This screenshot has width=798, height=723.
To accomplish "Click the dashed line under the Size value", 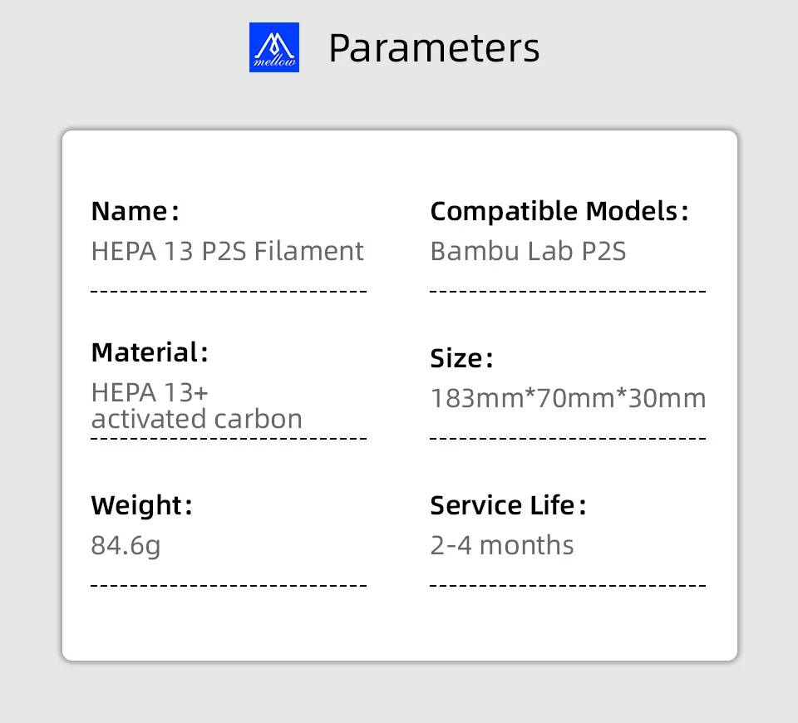I will click(x=568, y=438).
